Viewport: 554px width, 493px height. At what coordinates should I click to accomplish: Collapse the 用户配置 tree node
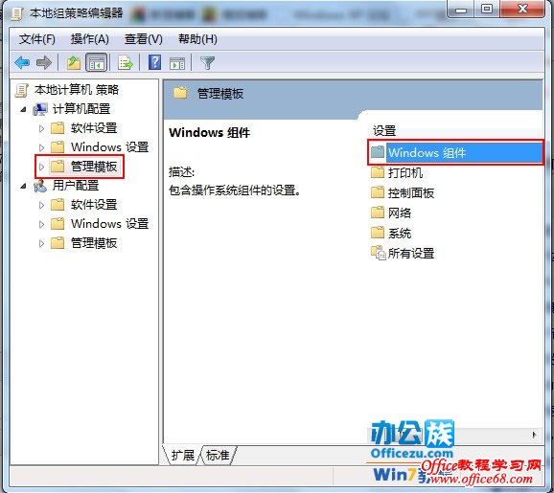point(23,186)
